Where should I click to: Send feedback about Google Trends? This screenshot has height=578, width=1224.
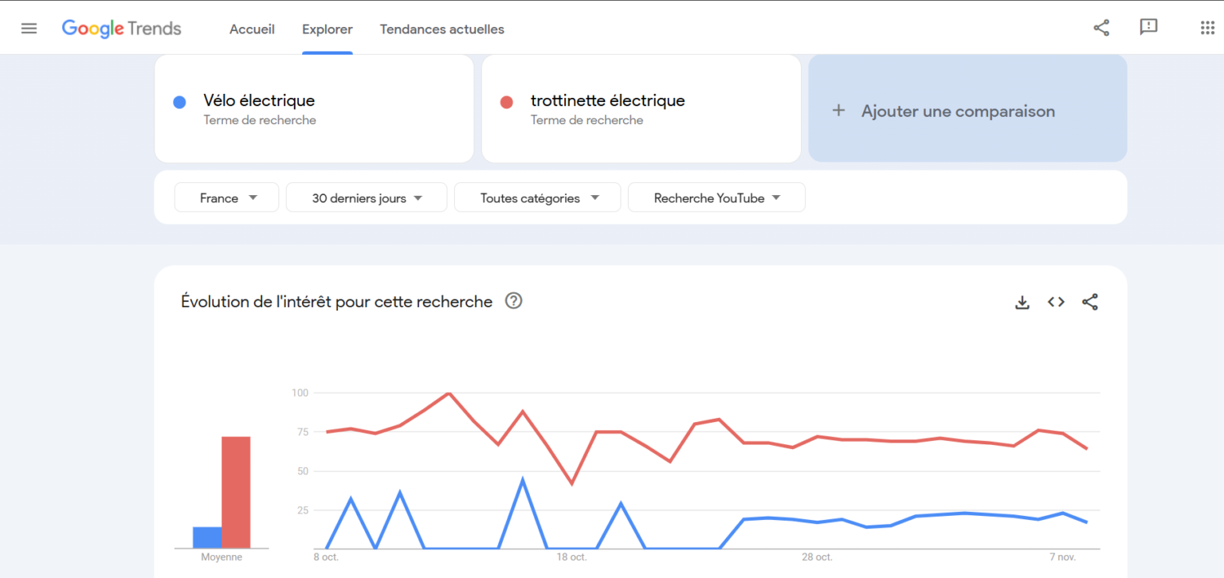tap(1148, 27)
